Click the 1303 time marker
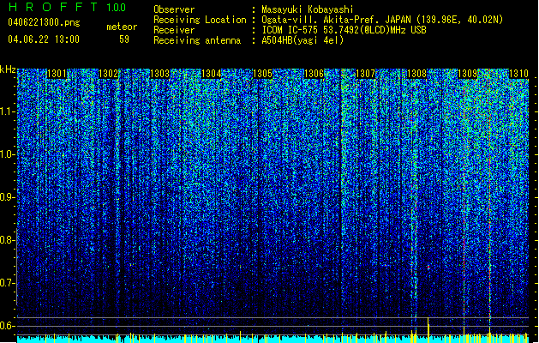The width and height of the screenshot is (539, 343). (160, 74)
